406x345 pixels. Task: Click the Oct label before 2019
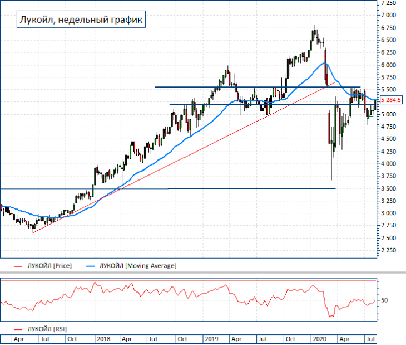click(x=182, y=339)
